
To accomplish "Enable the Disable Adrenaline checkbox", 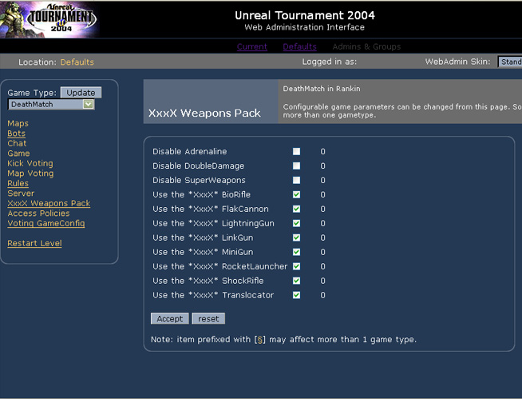I will [297, 152].
